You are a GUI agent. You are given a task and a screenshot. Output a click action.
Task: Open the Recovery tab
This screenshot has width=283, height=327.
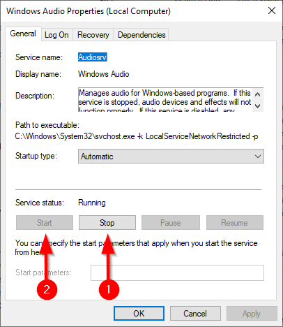[93, 35]
